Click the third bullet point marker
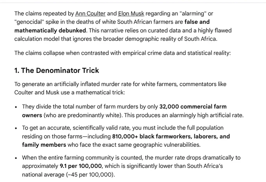 16,158
